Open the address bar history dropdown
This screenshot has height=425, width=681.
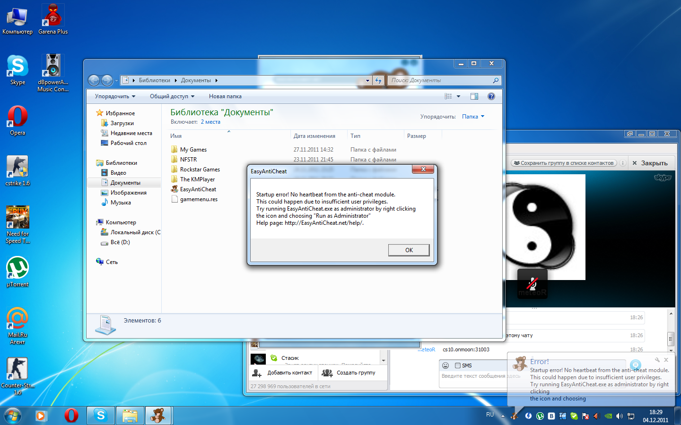[367, 80]
